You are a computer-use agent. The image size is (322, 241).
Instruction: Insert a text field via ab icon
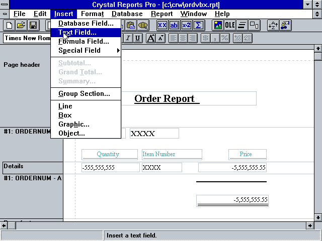click(x=174, y=26)
